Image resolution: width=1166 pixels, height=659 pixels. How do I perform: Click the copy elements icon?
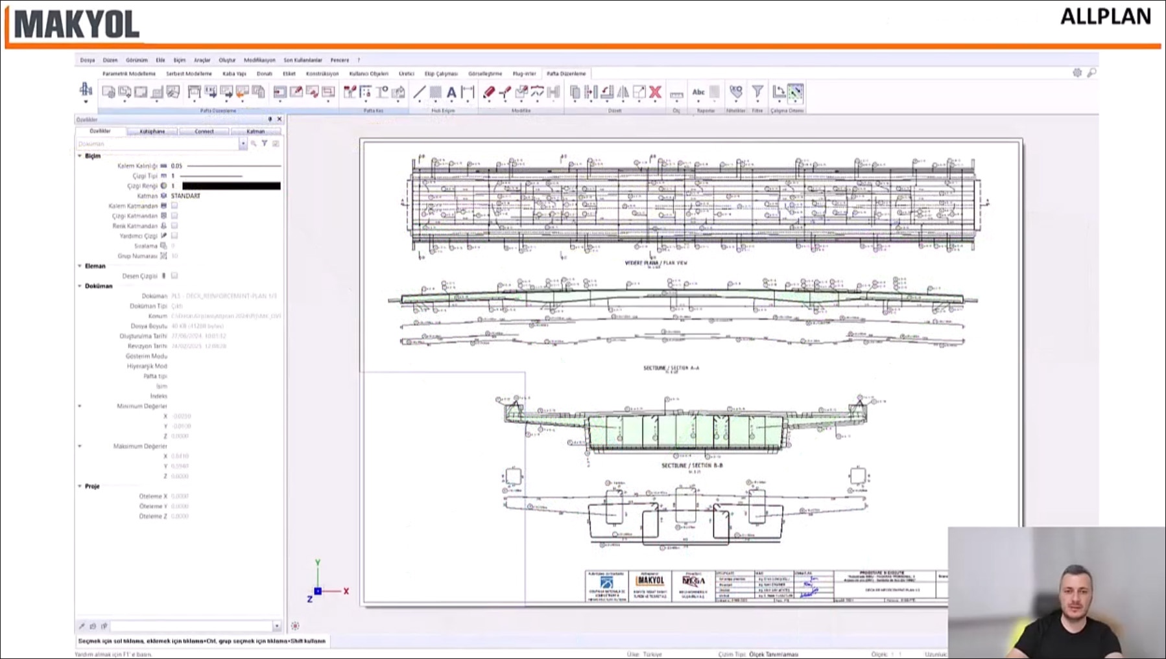click(575, 93)
